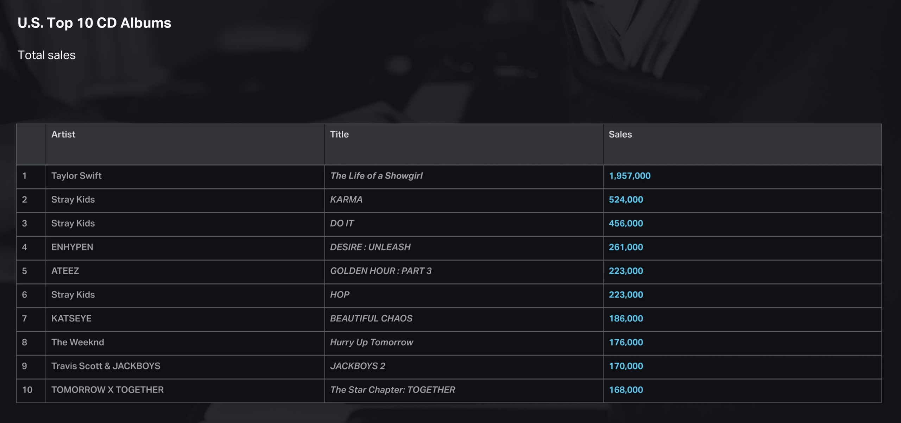Click the 168,000 sales figure

coord(626,390)
